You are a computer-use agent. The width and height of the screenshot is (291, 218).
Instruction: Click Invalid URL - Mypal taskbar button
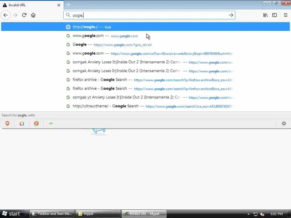[144, 214]
